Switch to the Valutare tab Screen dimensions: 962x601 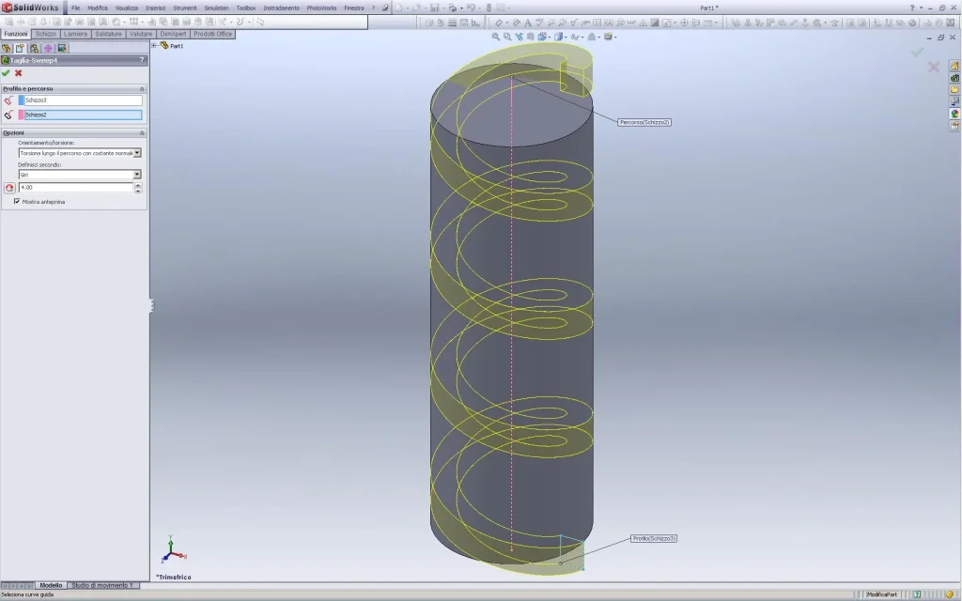(x=141, y=35)
